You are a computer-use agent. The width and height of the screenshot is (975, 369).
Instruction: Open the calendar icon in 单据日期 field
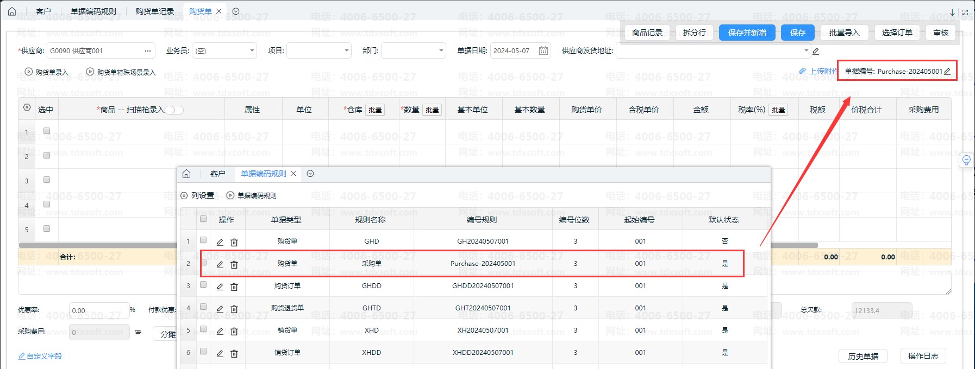tap(543, 50)
